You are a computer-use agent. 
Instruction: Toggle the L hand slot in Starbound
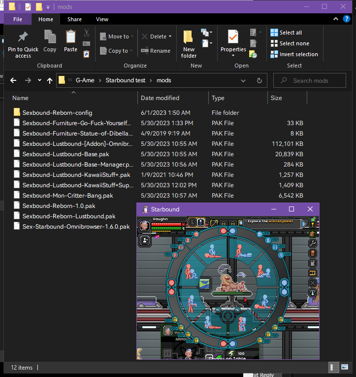193,222
